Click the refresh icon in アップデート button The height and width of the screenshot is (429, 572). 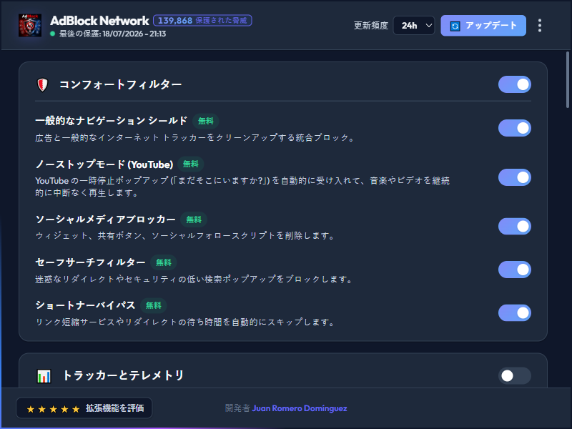tap(455, 26)
